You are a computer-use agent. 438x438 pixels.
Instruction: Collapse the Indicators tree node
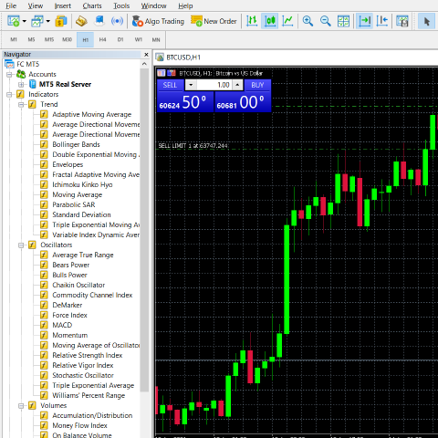click(9, 94)
